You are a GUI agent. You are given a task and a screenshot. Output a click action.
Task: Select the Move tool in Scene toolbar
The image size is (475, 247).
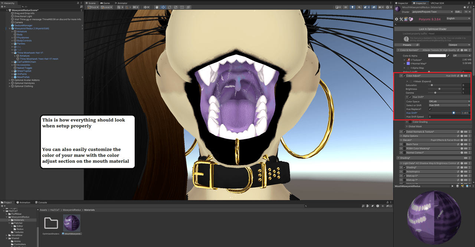tap(163, 7)
